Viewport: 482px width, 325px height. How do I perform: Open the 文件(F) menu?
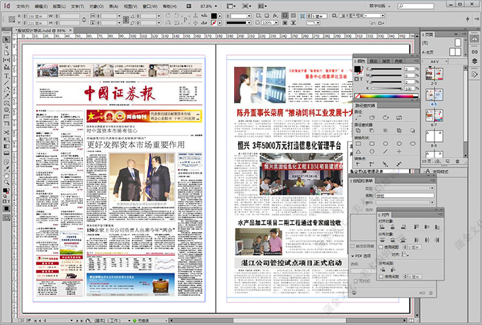[x=23, y=6]
